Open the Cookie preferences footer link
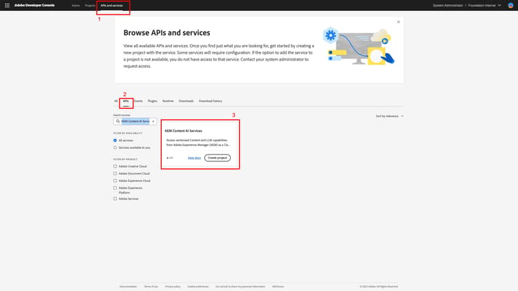Image resolution: width=518 pixels, height=291 pixels. (x=198, y=287)
